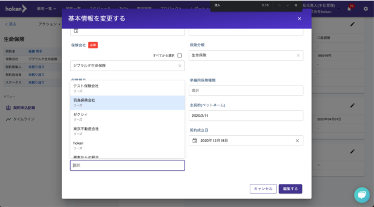Screen dimensions: 374x207
Task: Open 後藤 明子 contractor link
Action: click(x=35, y=51)
